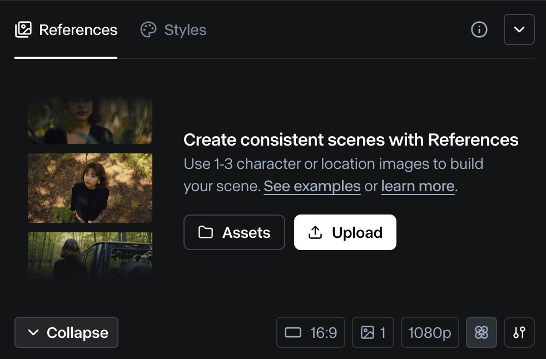Select the middle woman-in-forest thumbnail
Screen dimensions: 546x359
pyautogui.click(x=90, y=188)
